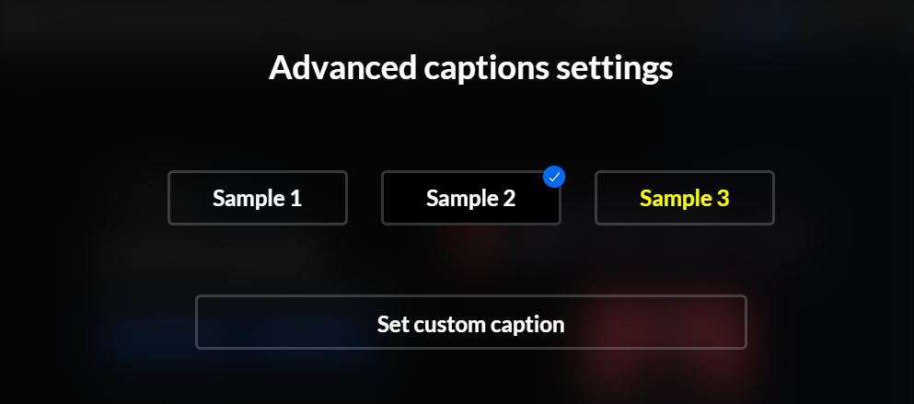This screenshot has height=404, width=914.
Task: Click the blue checkmark badge on Sample 2
Action: [554, 177]
